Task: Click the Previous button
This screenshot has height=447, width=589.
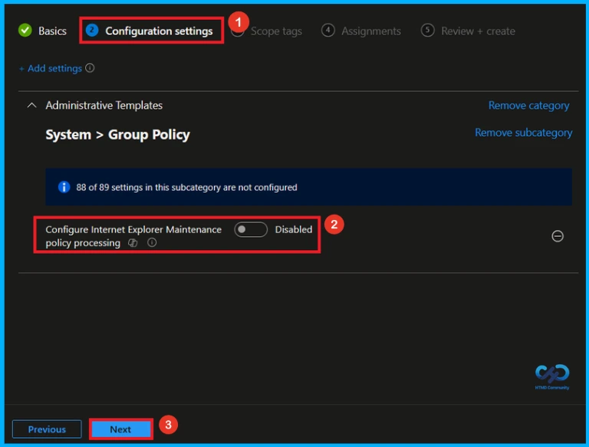Action: pyautogui.click(x=47, y=429)
